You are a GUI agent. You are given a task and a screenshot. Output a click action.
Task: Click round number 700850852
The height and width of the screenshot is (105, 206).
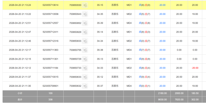pos(75,23)
